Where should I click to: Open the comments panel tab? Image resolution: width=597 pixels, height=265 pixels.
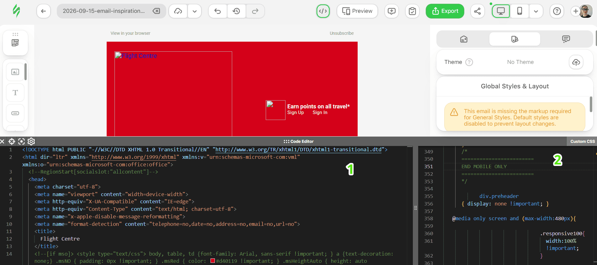pyautogui.click(x=566, y=39)
